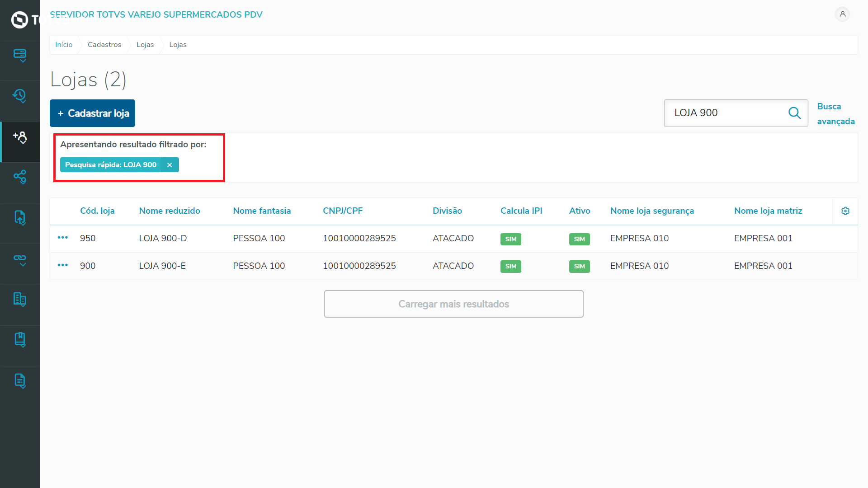Open the history clock sidebar icon
868x488 pixels.
(x=20, y=96)
